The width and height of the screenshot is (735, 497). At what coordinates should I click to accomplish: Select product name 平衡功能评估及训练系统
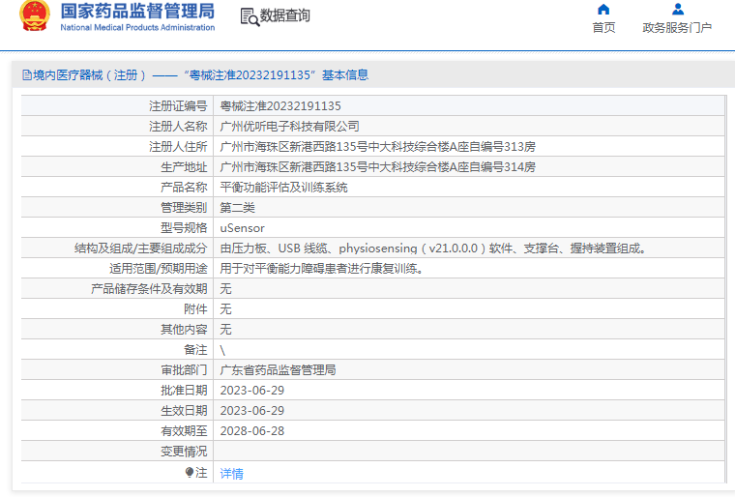[283, 188]
